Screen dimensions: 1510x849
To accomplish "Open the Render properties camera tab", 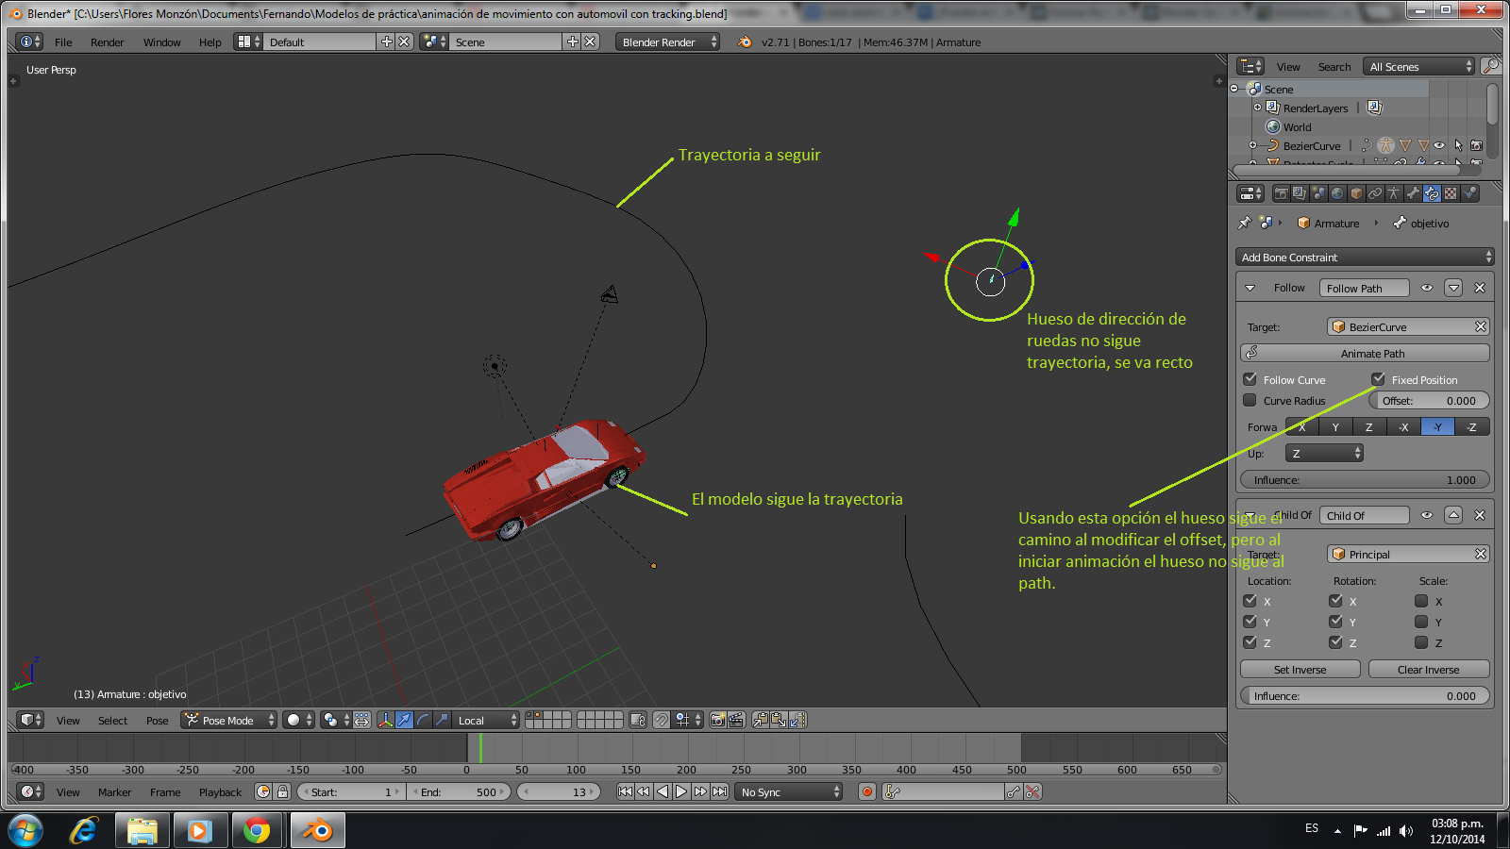I will coord(1281,193).
